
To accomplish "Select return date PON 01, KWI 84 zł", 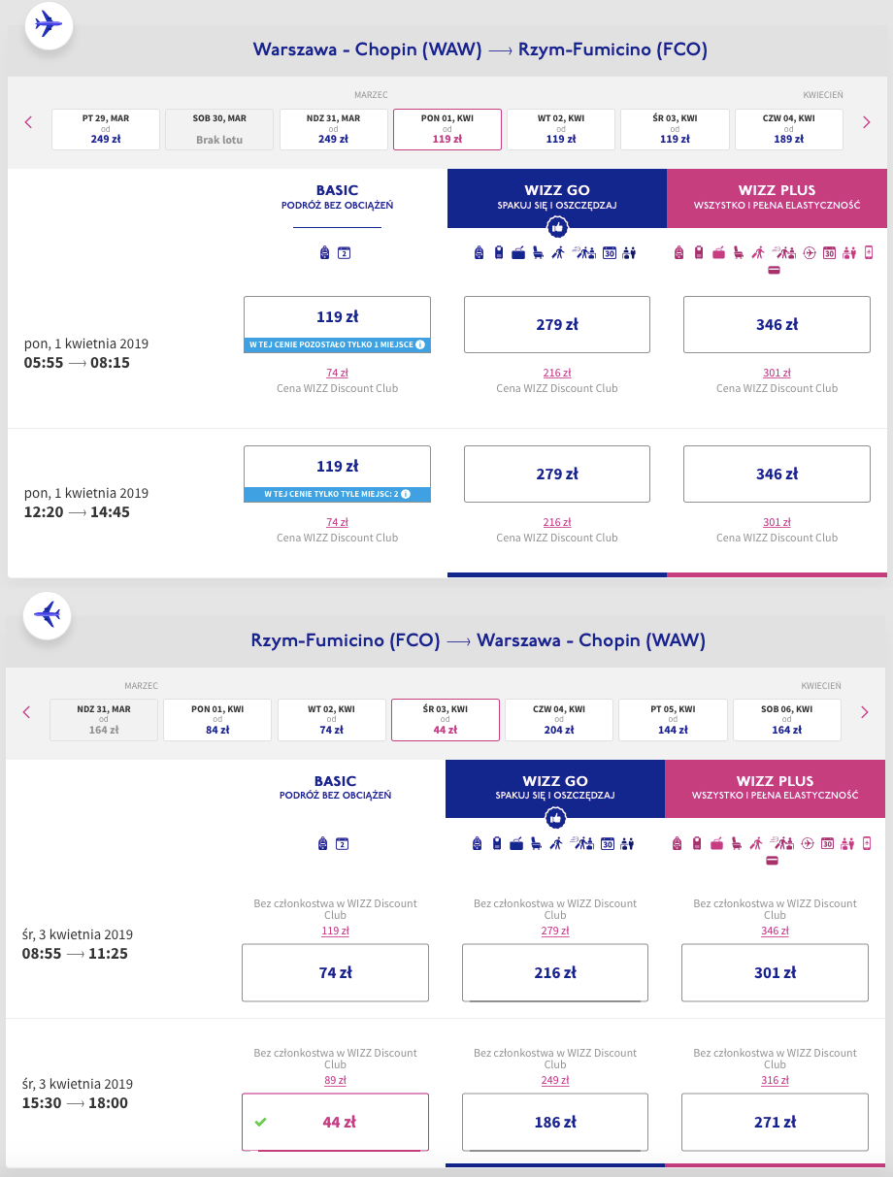I will (217, 720).
